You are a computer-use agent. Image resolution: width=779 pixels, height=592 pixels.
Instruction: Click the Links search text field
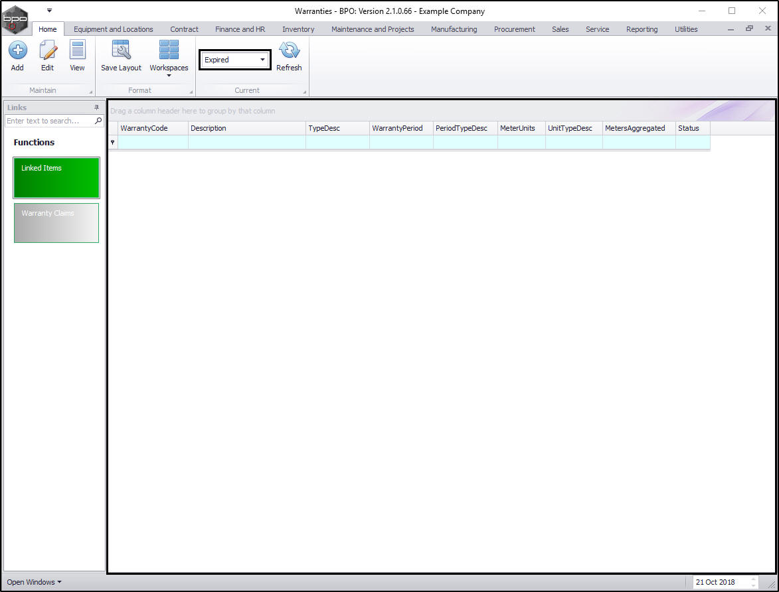(x=49, y=121)
